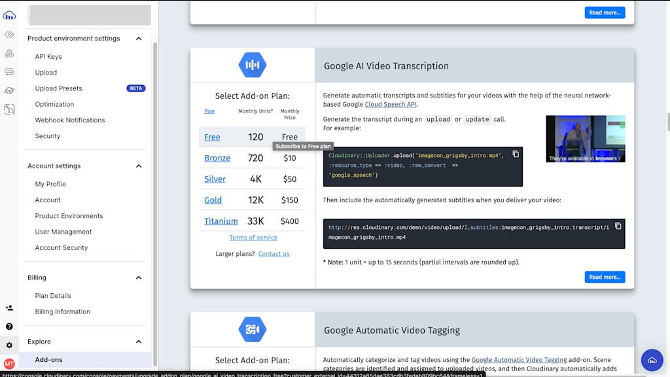
Task: Play the video thumbnail with subtitles
Action: click(x=586, y=139)
